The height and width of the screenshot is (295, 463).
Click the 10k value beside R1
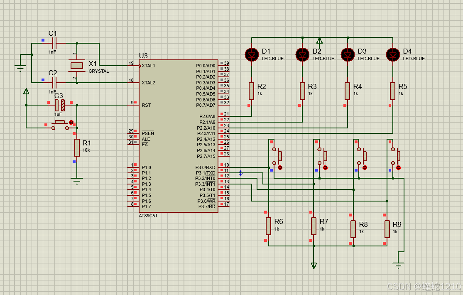point(86,150)
